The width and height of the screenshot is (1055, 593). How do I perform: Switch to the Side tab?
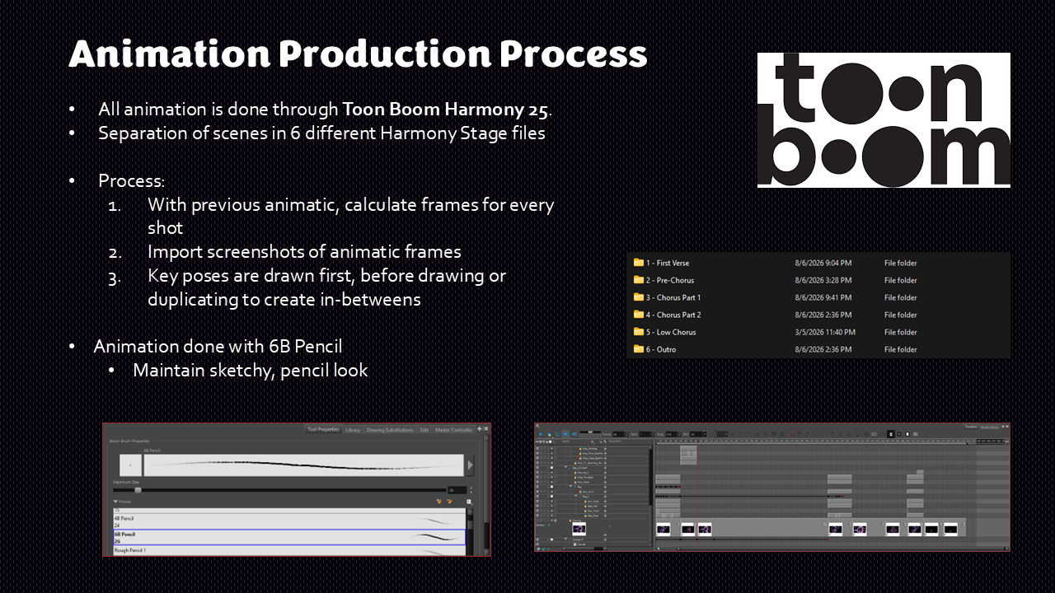[x=424, y=429]
